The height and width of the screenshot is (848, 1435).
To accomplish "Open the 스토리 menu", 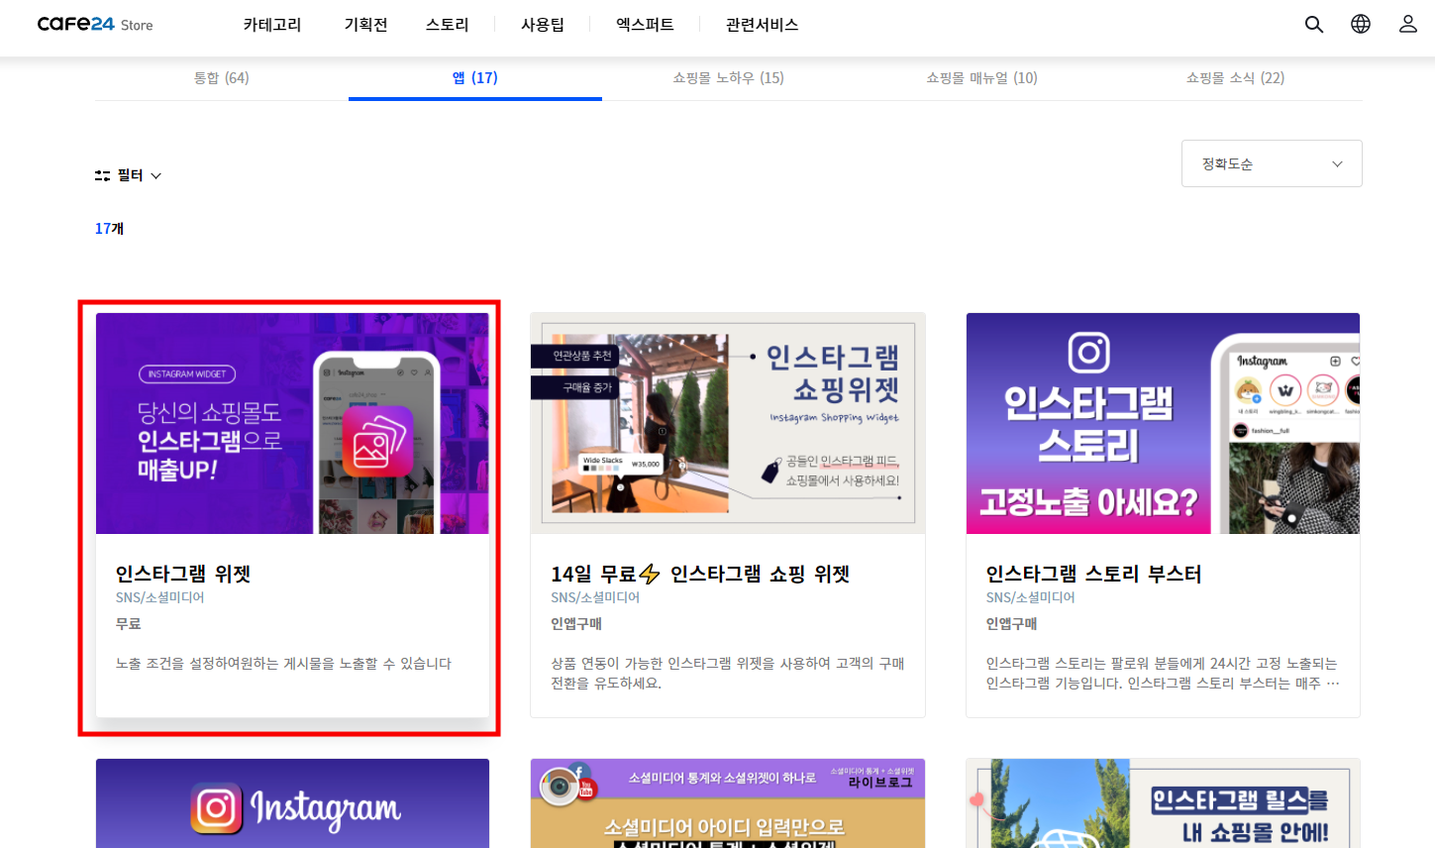I will pos(448,25).
